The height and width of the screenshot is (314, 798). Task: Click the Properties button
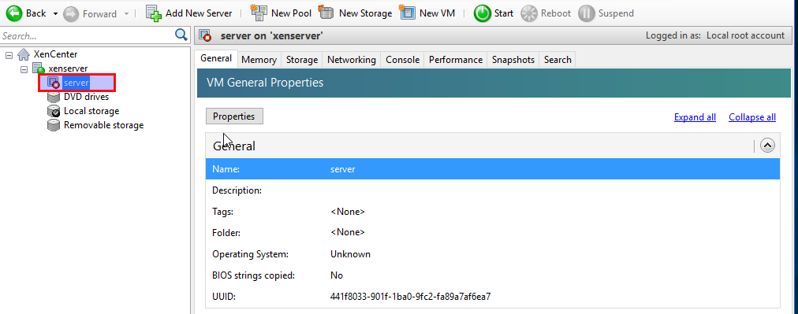[x=234, y=116]
